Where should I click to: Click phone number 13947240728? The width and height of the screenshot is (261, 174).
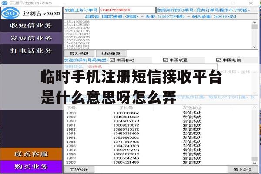pos(126,146)
